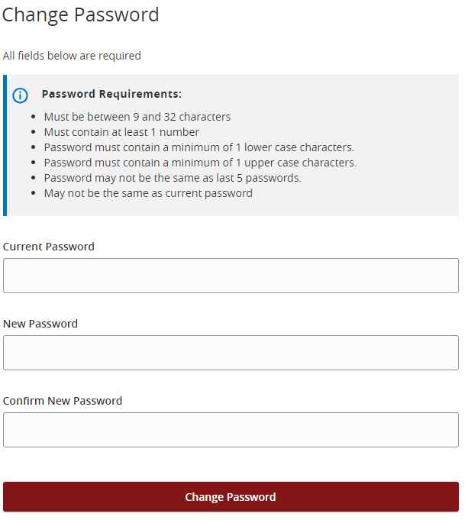The height and width of the screenshot is (523, 468).
Task: Click 'All fields below are required' text
Action: [72, 56]
